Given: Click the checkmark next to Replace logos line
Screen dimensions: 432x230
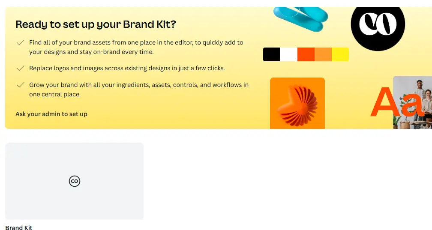Looking at the screenshot, I should pyautogui.click(x=21, y=68).
